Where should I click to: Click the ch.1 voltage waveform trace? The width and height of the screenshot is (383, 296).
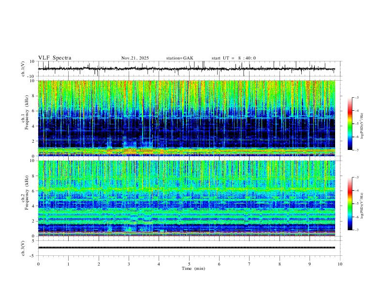point(187,69)
